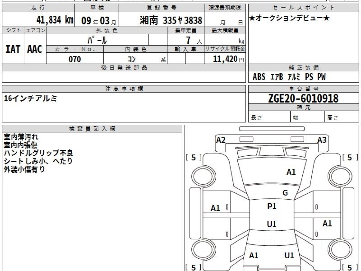Screen dimensions: 361x271
Task: Select the recycle deposit 11,420円
Action: coord(228,59)
